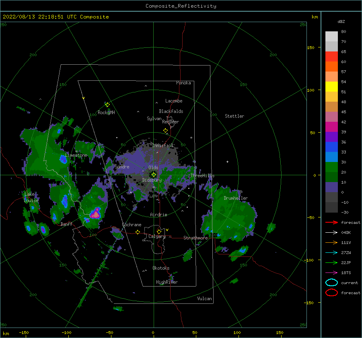This screenshot has width=362, height=338.
Task: Click the RockyMH label
Action: pos(106,113)
